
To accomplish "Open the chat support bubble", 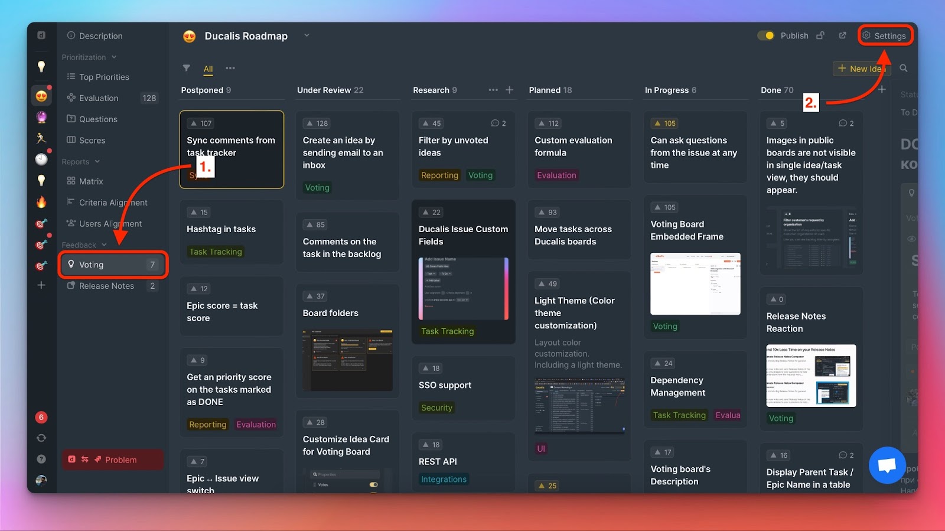I will click(887, 465).
